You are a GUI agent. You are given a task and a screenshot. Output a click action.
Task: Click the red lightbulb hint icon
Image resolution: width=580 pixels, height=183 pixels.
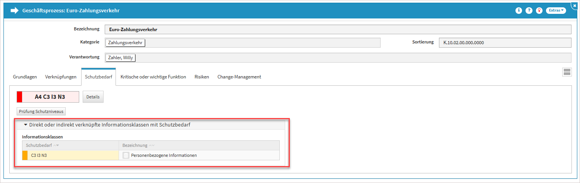coord(539,11)
